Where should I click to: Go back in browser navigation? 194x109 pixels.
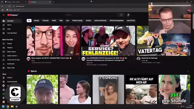point(2,6)
